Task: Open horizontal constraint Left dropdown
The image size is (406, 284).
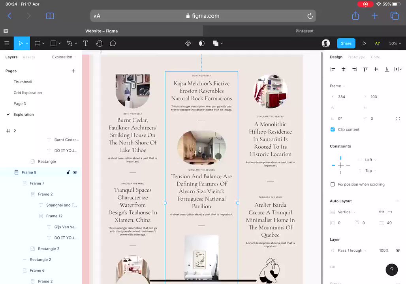Action: pyautogui.click(x=370, y=160)
